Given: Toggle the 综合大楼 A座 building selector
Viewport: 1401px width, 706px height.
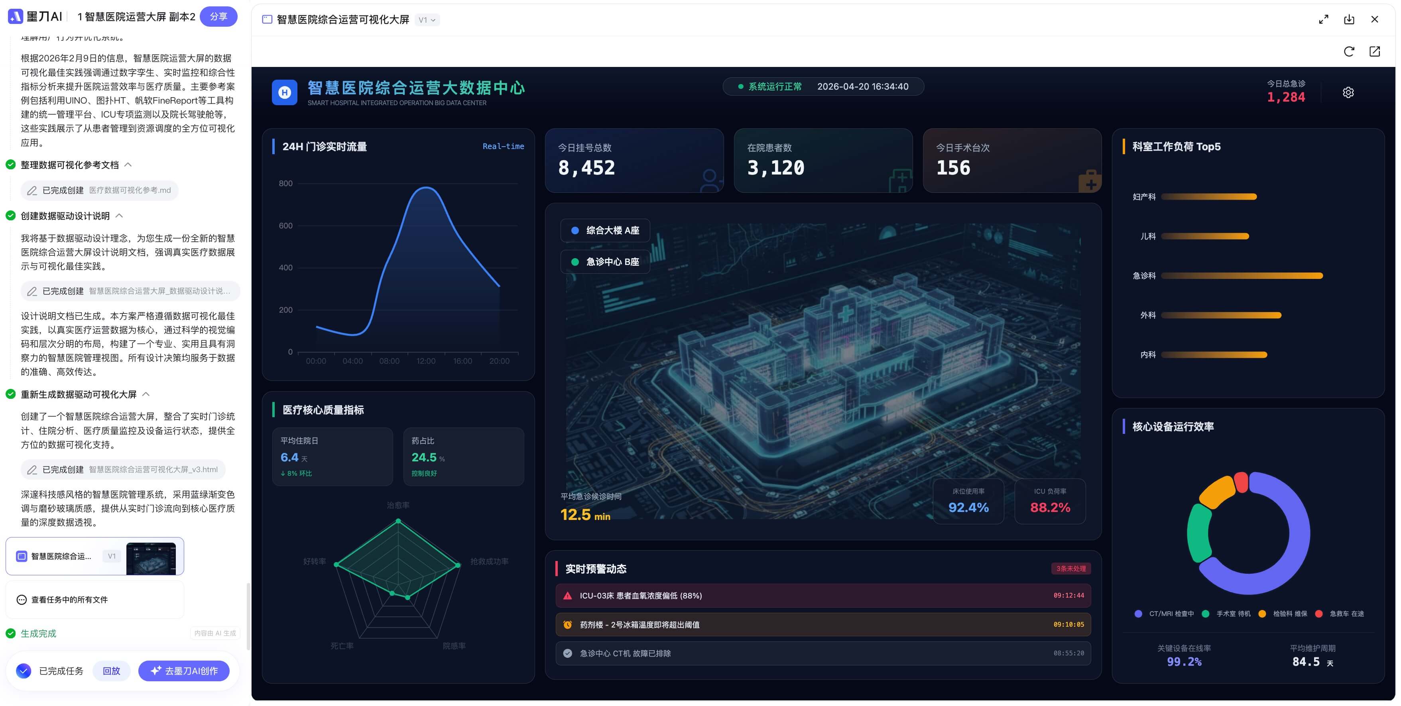Looking at the screenshot, I should [605, 230].
